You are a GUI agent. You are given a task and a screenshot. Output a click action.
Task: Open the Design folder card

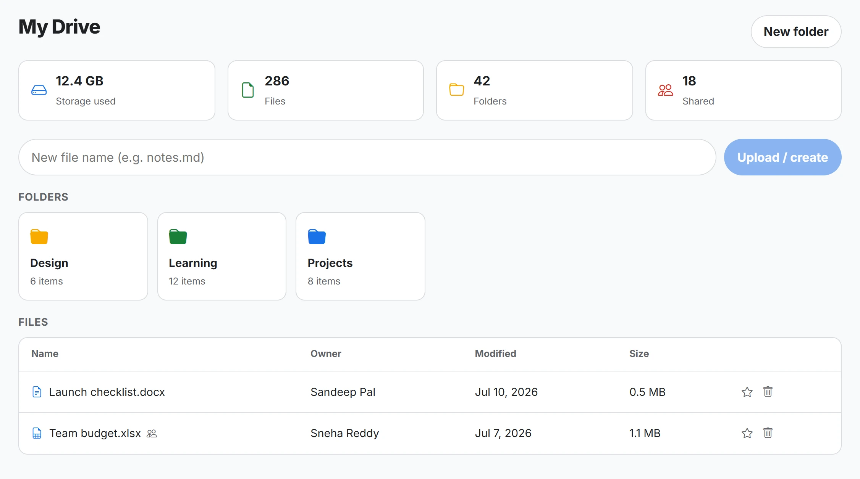click(83, 256)
